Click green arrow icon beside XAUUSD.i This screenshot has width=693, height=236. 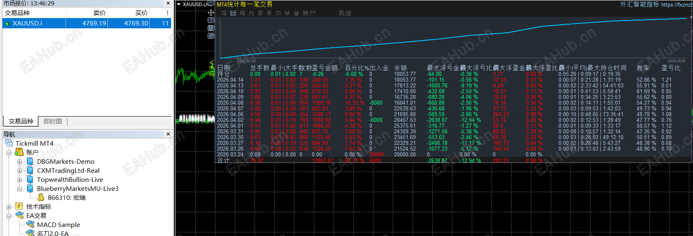click(x=7, y=23)
